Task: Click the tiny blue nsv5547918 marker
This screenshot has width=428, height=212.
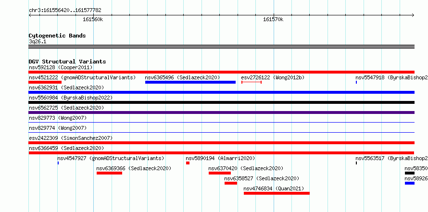Action: [x=356, y=82]
